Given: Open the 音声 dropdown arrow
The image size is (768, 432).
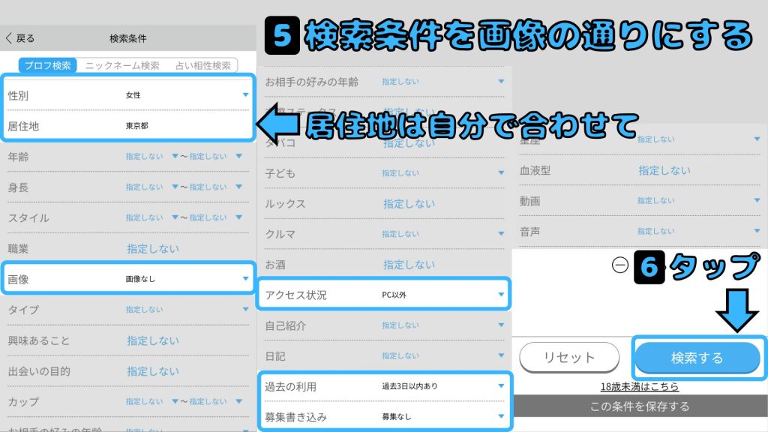Looking at the screenshot, I should coord(754,232).
